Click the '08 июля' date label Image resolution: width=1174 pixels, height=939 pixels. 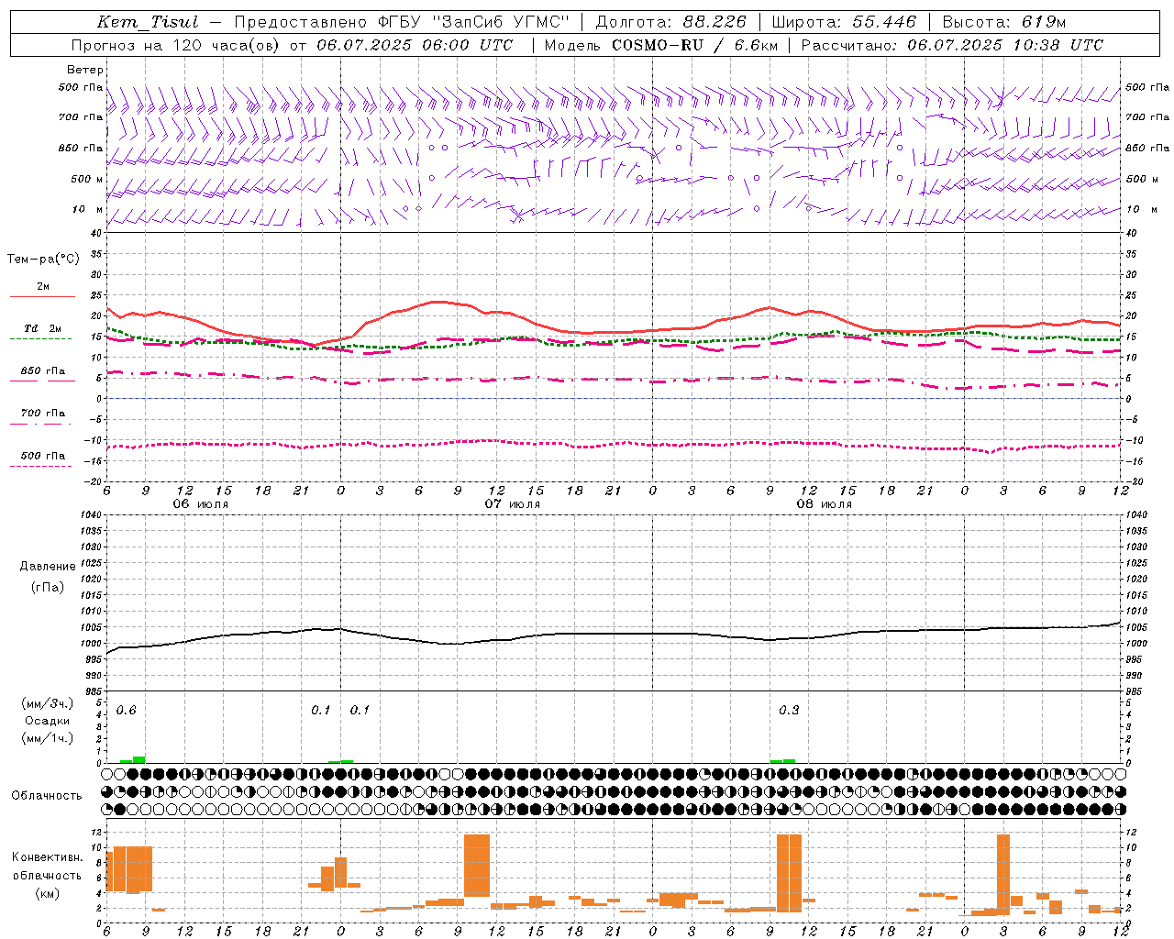[825, 504]
